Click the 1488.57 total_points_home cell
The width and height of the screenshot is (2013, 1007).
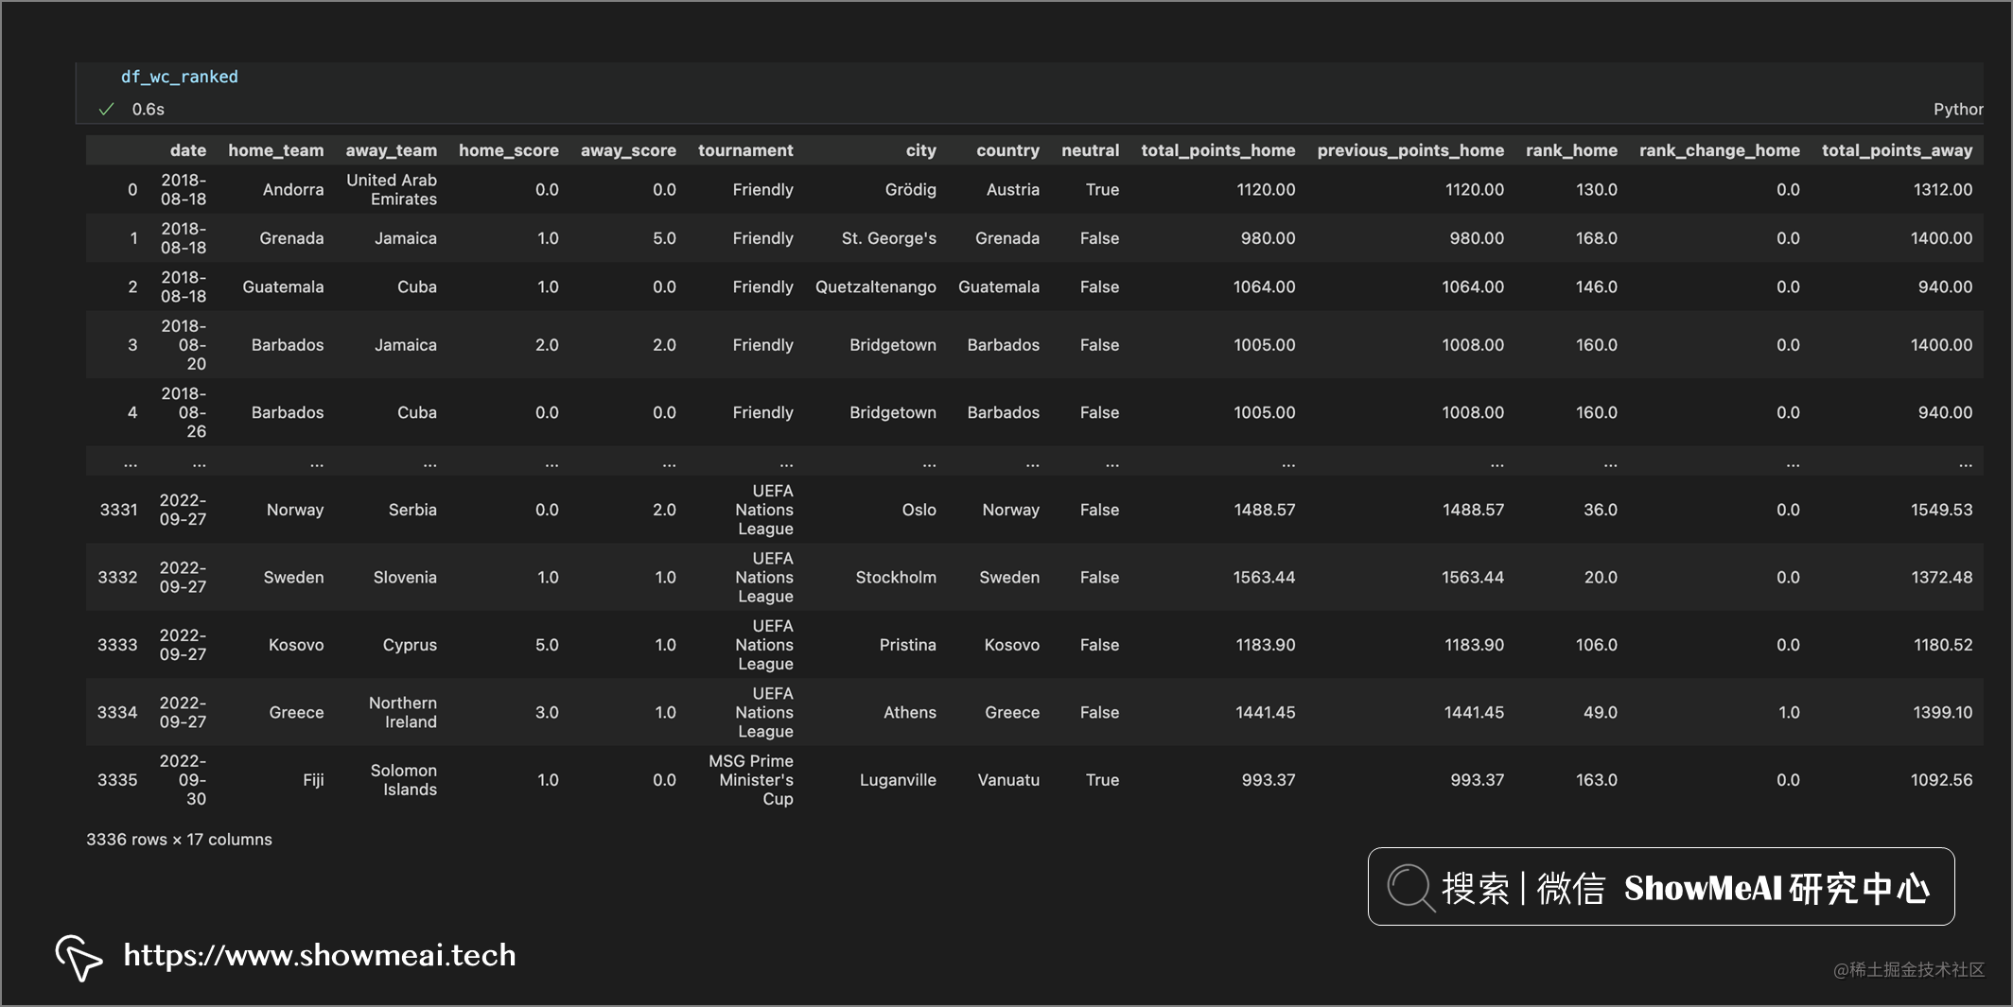point(1265,510)
